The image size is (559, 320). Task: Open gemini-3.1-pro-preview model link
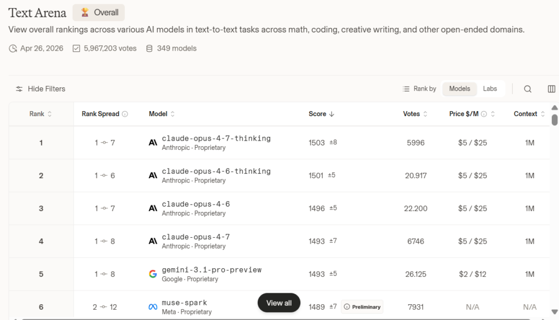coord(212,270)
